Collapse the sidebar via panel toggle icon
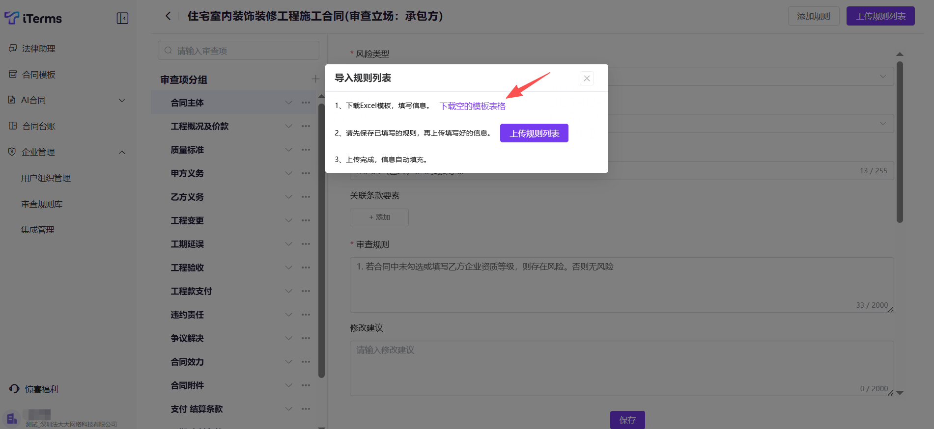This screenshot has width=934, height=429. pyautogui.click(x=122, y=18)
